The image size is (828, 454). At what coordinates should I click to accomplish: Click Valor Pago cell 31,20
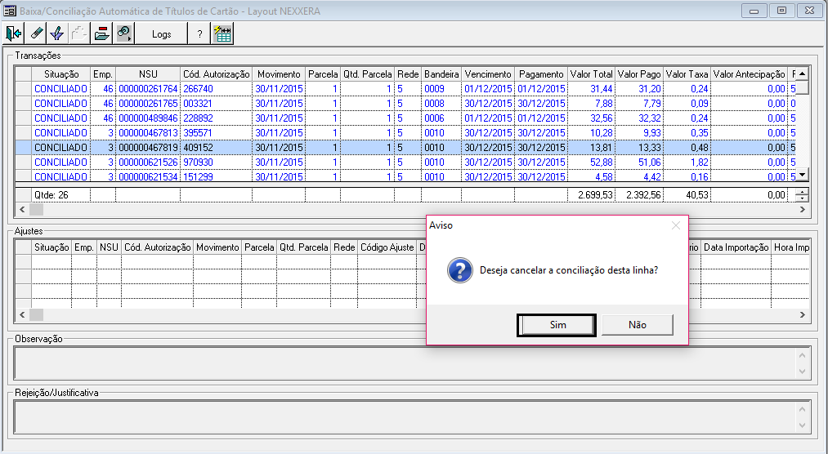(639, 88)
